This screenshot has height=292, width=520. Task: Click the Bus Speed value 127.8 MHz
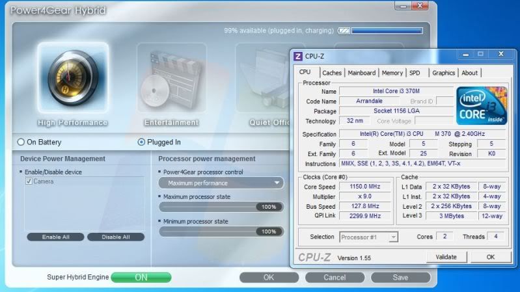[365, 206]
